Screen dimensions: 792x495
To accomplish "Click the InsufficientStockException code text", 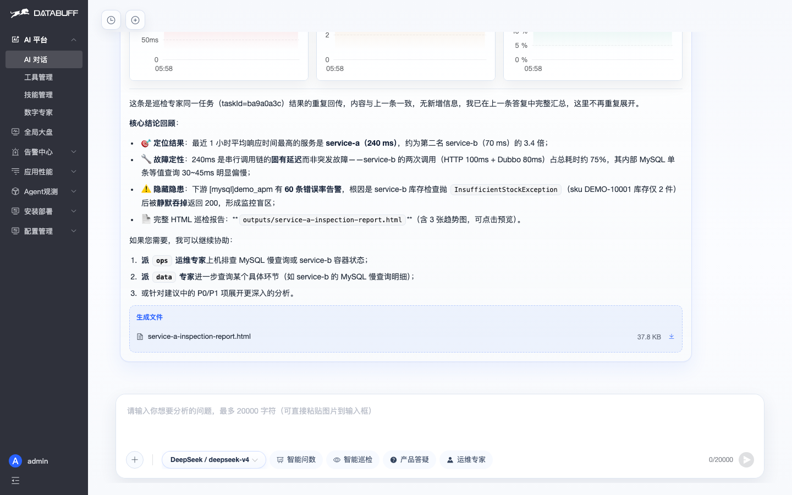I will coord(506,190).
